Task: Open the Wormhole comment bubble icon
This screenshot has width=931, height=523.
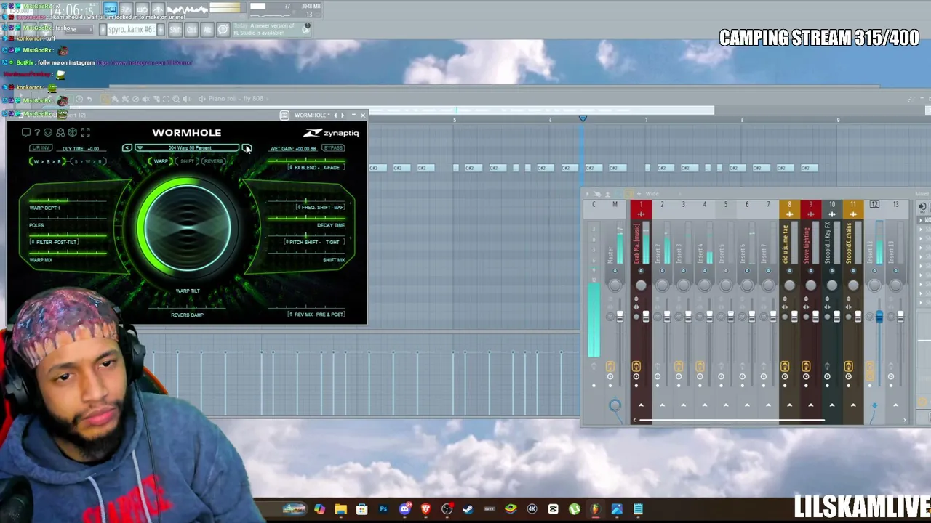Action: click(26, 132)
